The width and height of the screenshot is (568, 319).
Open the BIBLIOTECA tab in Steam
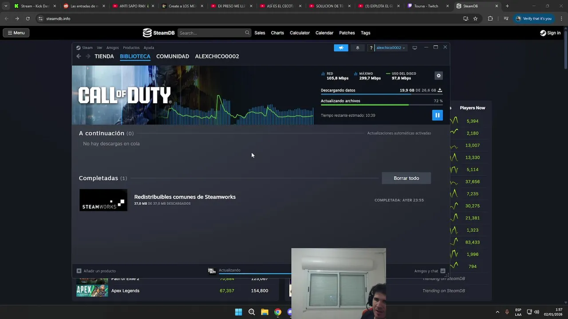[x=135, y=56]
